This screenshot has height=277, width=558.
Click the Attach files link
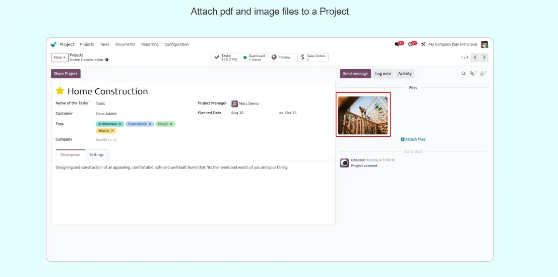point(413,139)
